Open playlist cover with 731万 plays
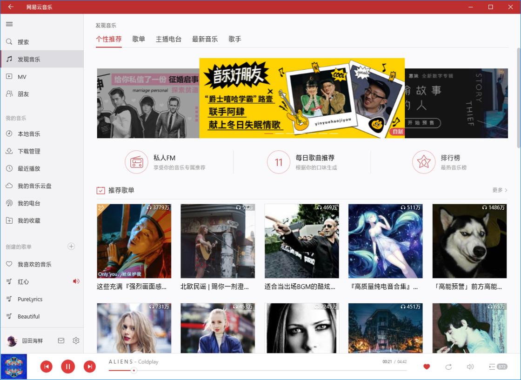 (134, 328)
